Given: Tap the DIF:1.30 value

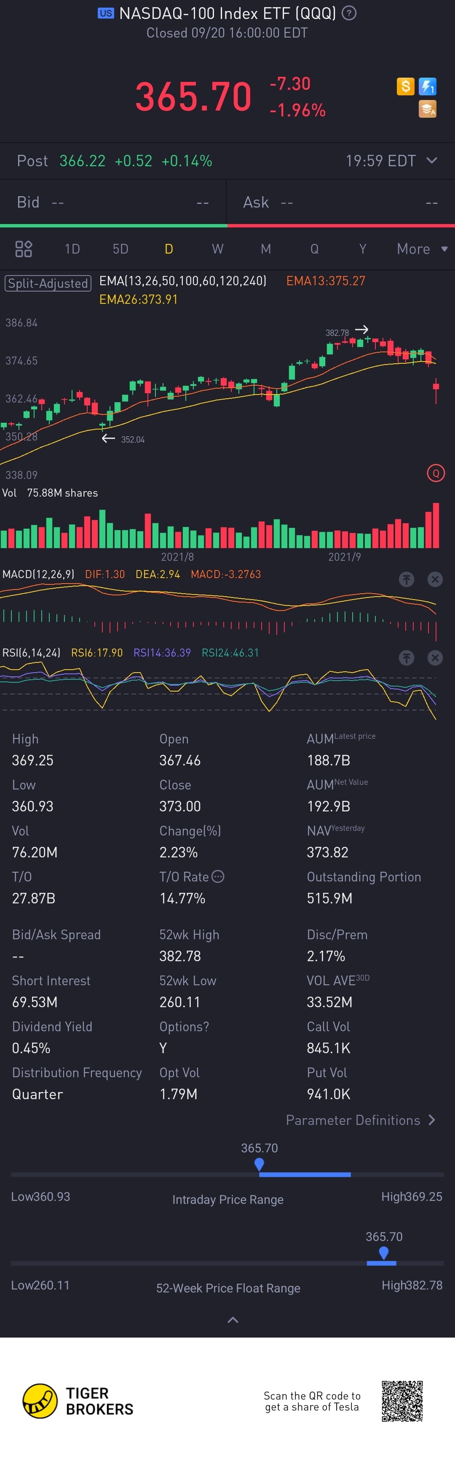Looking at the screenshot, I should click(x=104, y=574).
